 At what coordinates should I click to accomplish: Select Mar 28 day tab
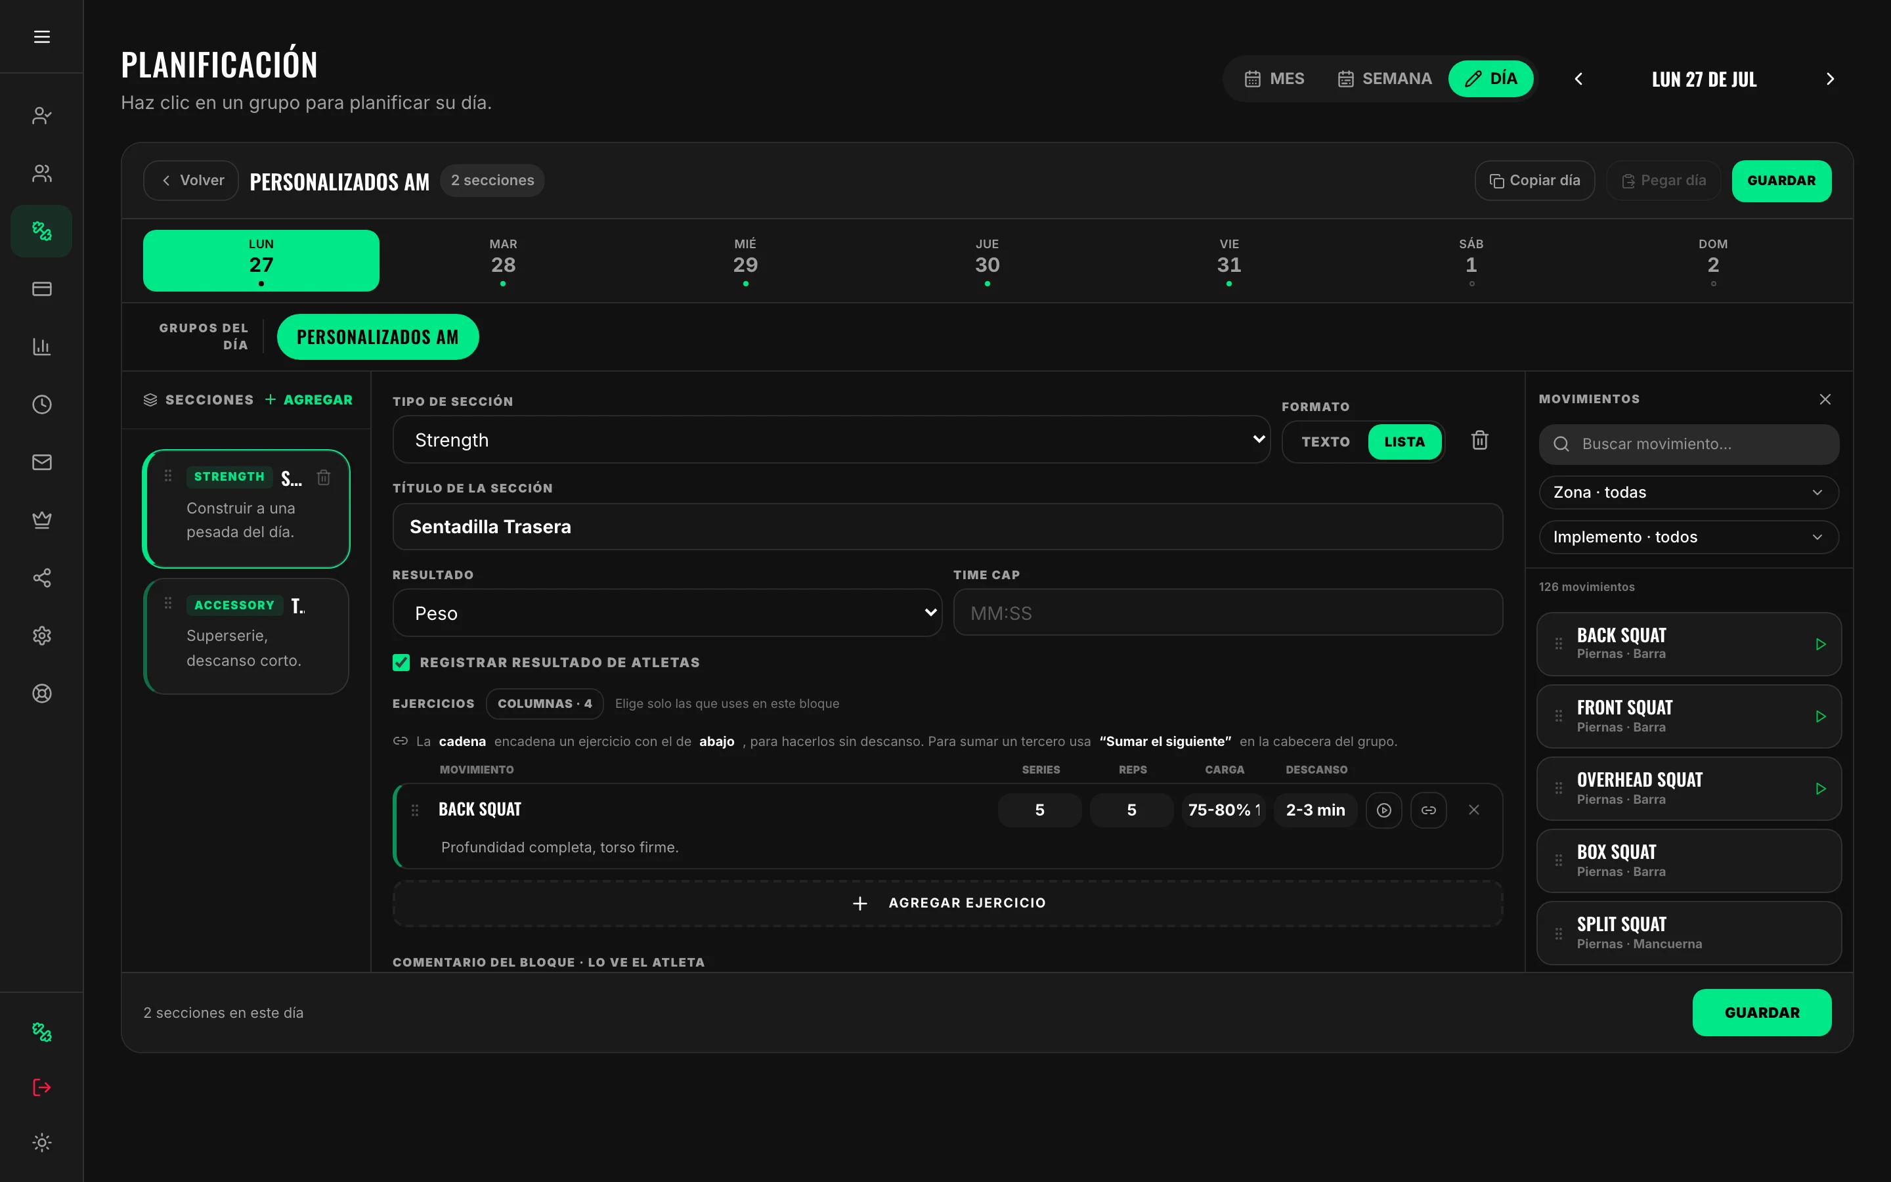pyautogui.click(x=503, y=260)
